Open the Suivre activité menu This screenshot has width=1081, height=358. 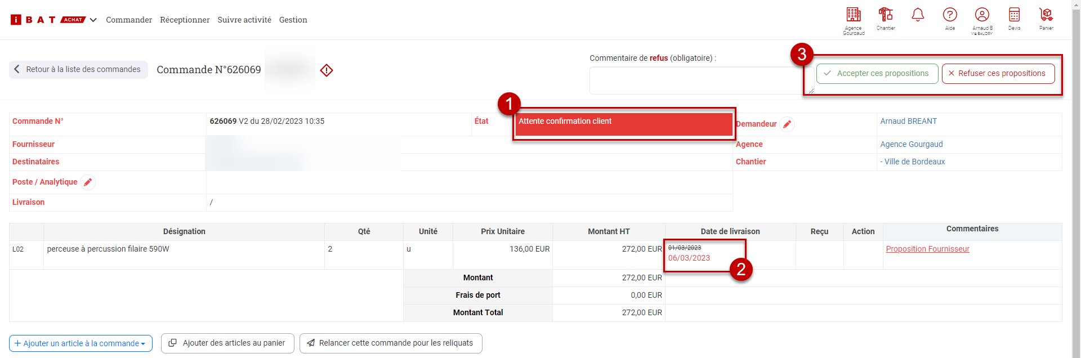point(244,20)
